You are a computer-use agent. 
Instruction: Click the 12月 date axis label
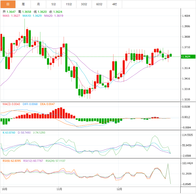coord(119,189)
